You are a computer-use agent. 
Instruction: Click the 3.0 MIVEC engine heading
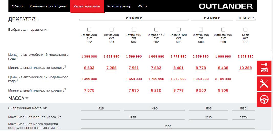246,18
